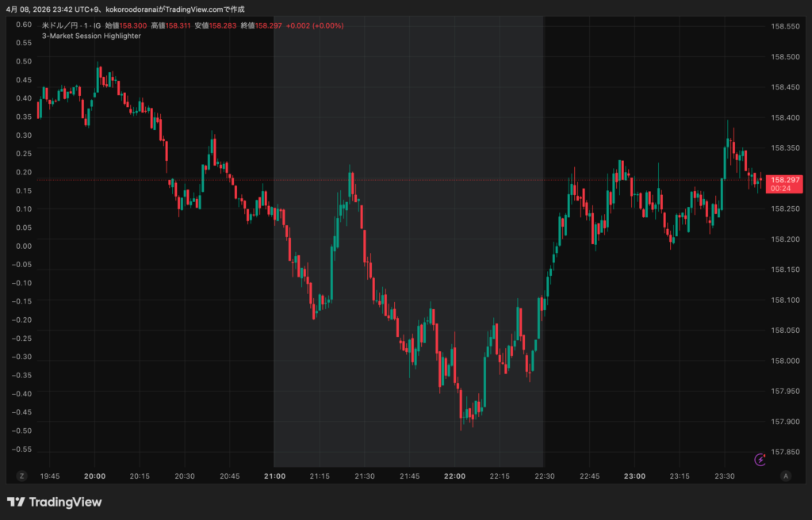This screenshot has width=812, height=520.
Task: Click the red current price label 158.297
Action: coord(784,180)
